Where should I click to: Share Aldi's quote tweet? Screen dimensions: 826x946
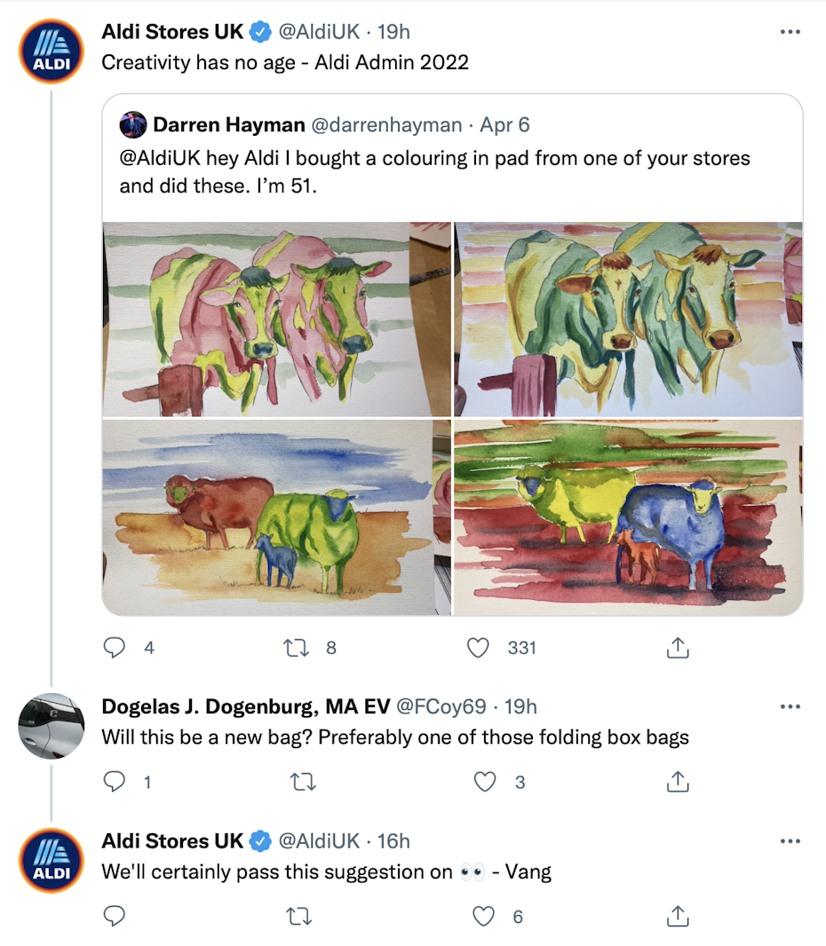(678, 649)
